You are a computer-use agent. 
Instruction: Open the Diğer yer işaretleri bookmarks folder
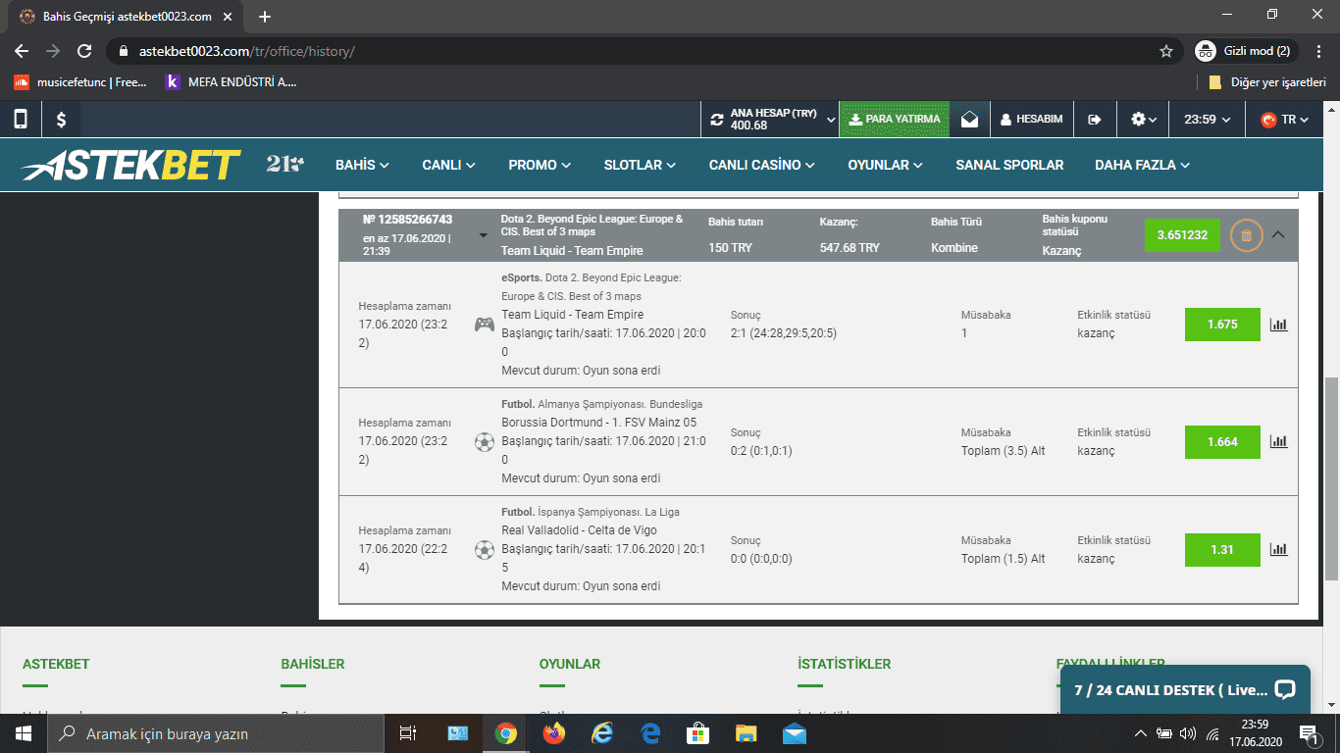[1267, 82]
